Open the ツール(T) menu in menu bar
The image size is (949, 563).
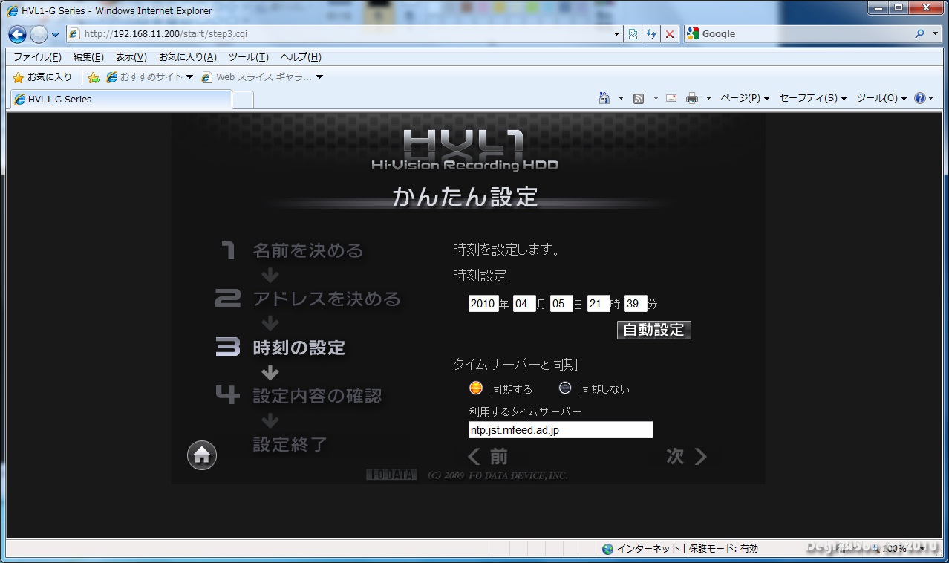click(x=248, y=57)
